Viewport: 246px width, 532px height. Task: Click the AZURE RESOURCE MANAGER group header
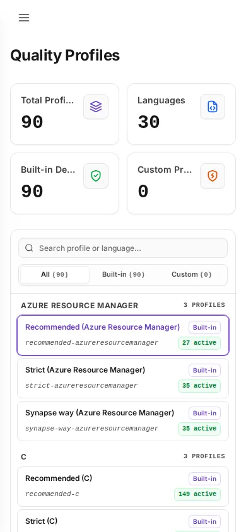tap(79, 305)
